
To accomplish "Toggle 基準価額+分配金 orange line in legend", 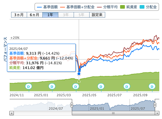I will 77,7.
